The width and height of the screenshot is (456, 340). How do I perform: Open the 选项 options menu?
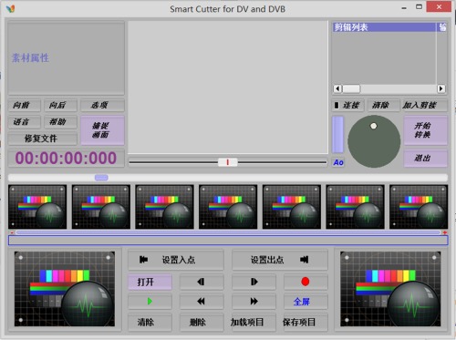pyautogui.click(x=102, y=105)
